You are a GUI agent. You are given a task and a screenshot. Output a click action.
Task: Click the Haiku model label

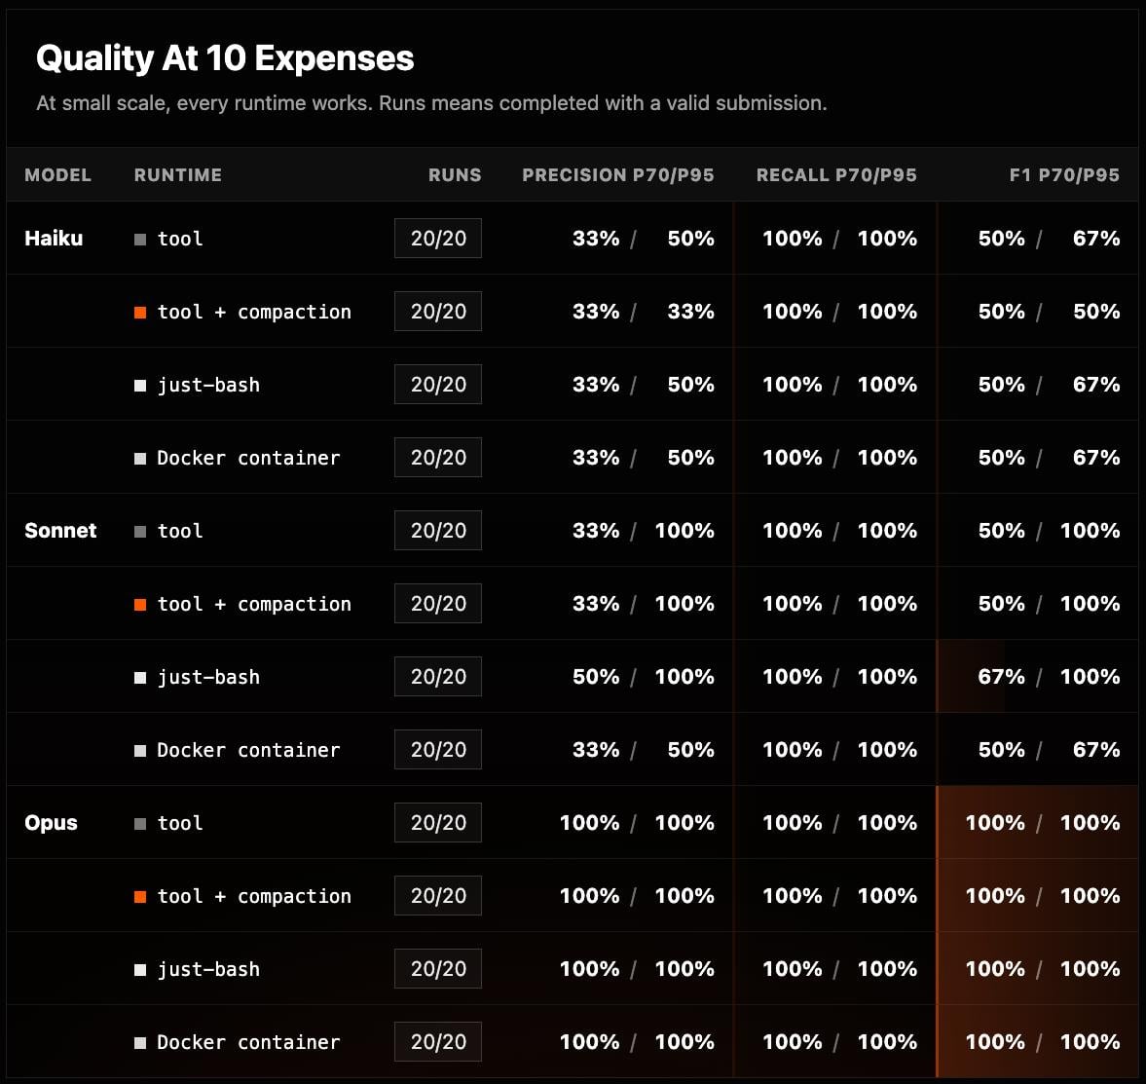54,239
